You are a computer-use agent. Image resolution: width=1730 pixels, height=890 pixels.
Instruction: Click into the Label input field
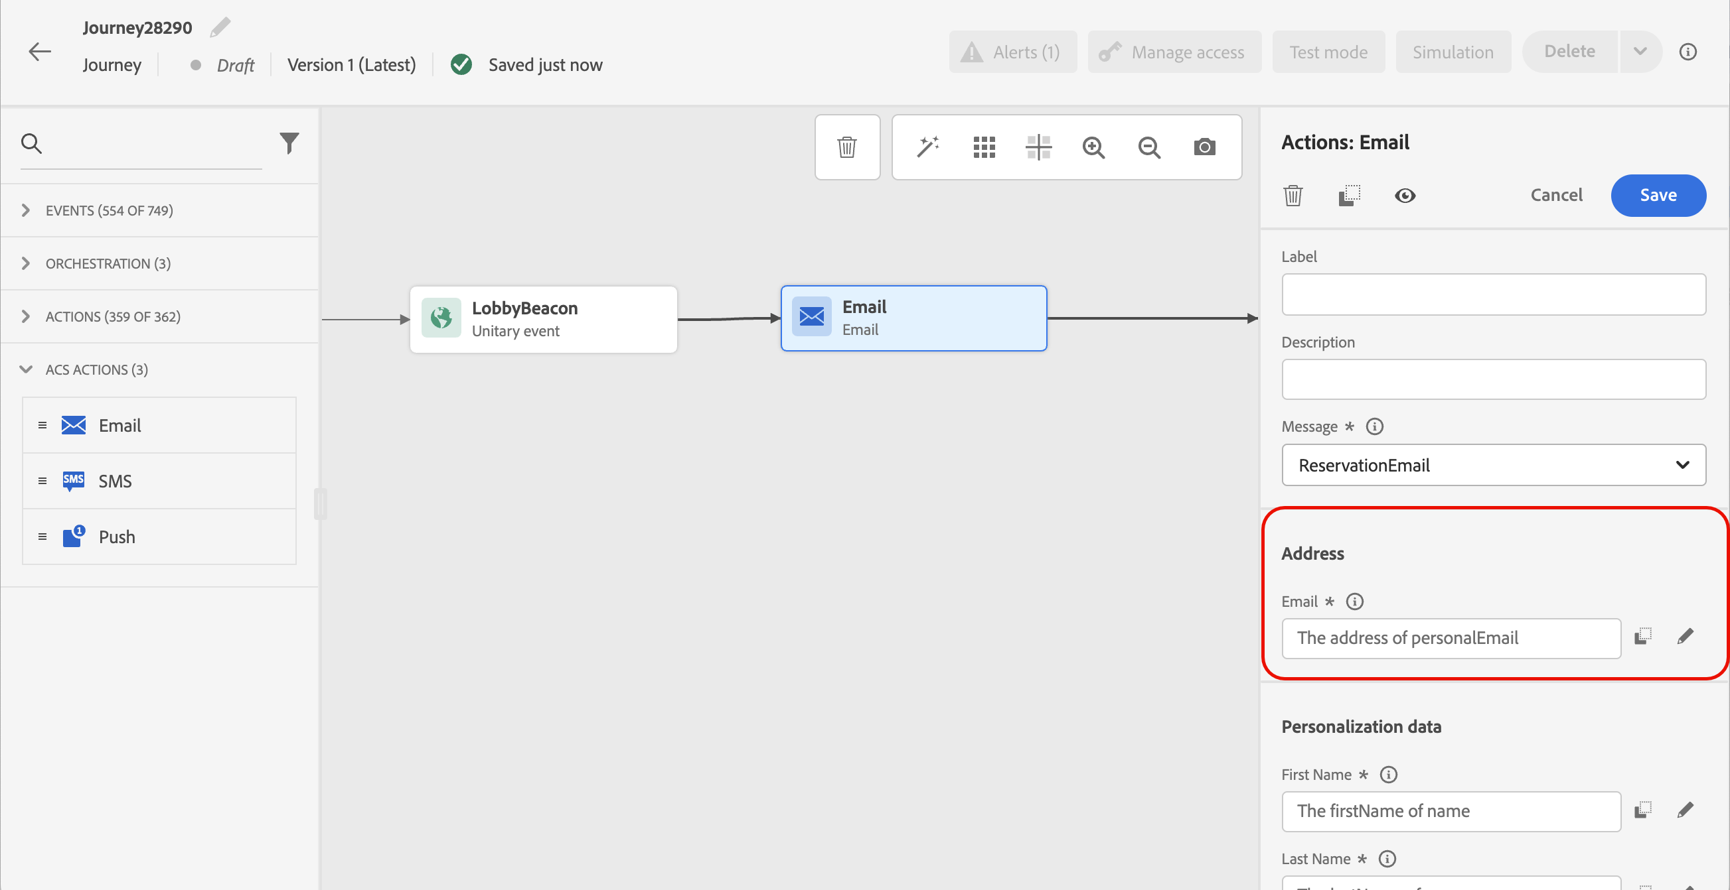pyautogui.click(x=1493, y=294)
